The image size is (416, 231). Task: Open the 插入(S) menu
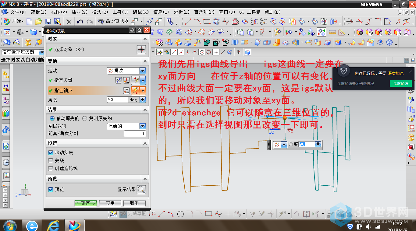79,12
